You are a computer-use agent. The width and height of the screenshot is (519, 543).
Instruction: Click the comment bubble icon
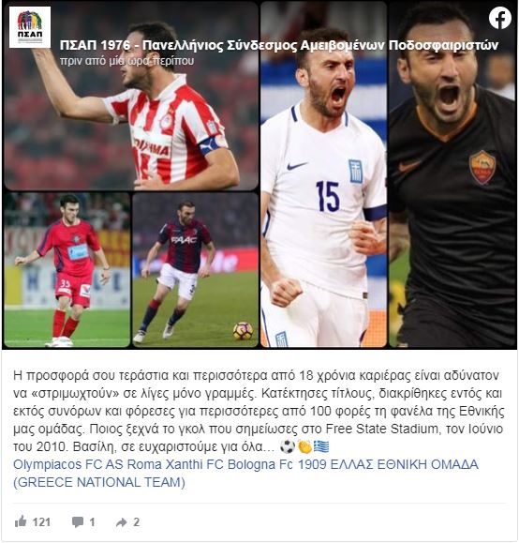78,521
